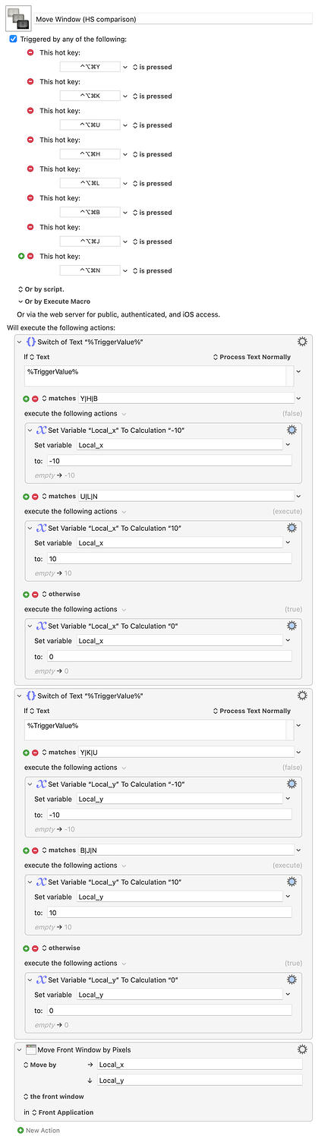
Task: Click the Move Window macro icon thumbnail
Action: (18, 17)
